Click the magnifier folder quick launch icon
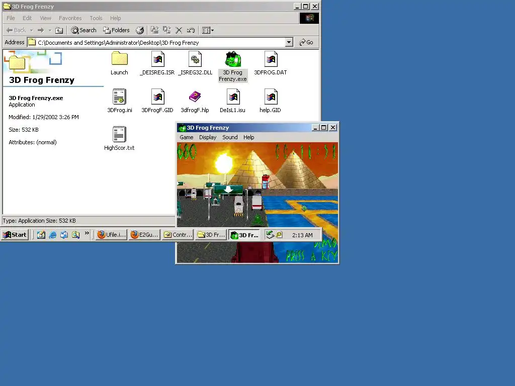515x386 pixels. coord(75,235)
